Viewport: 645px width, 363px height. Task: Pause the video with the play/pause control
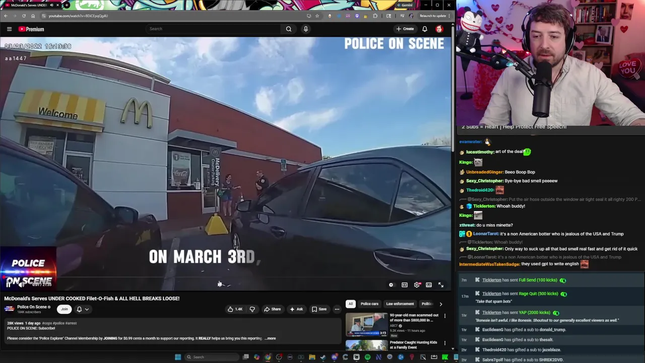click(x=9, y=285)
